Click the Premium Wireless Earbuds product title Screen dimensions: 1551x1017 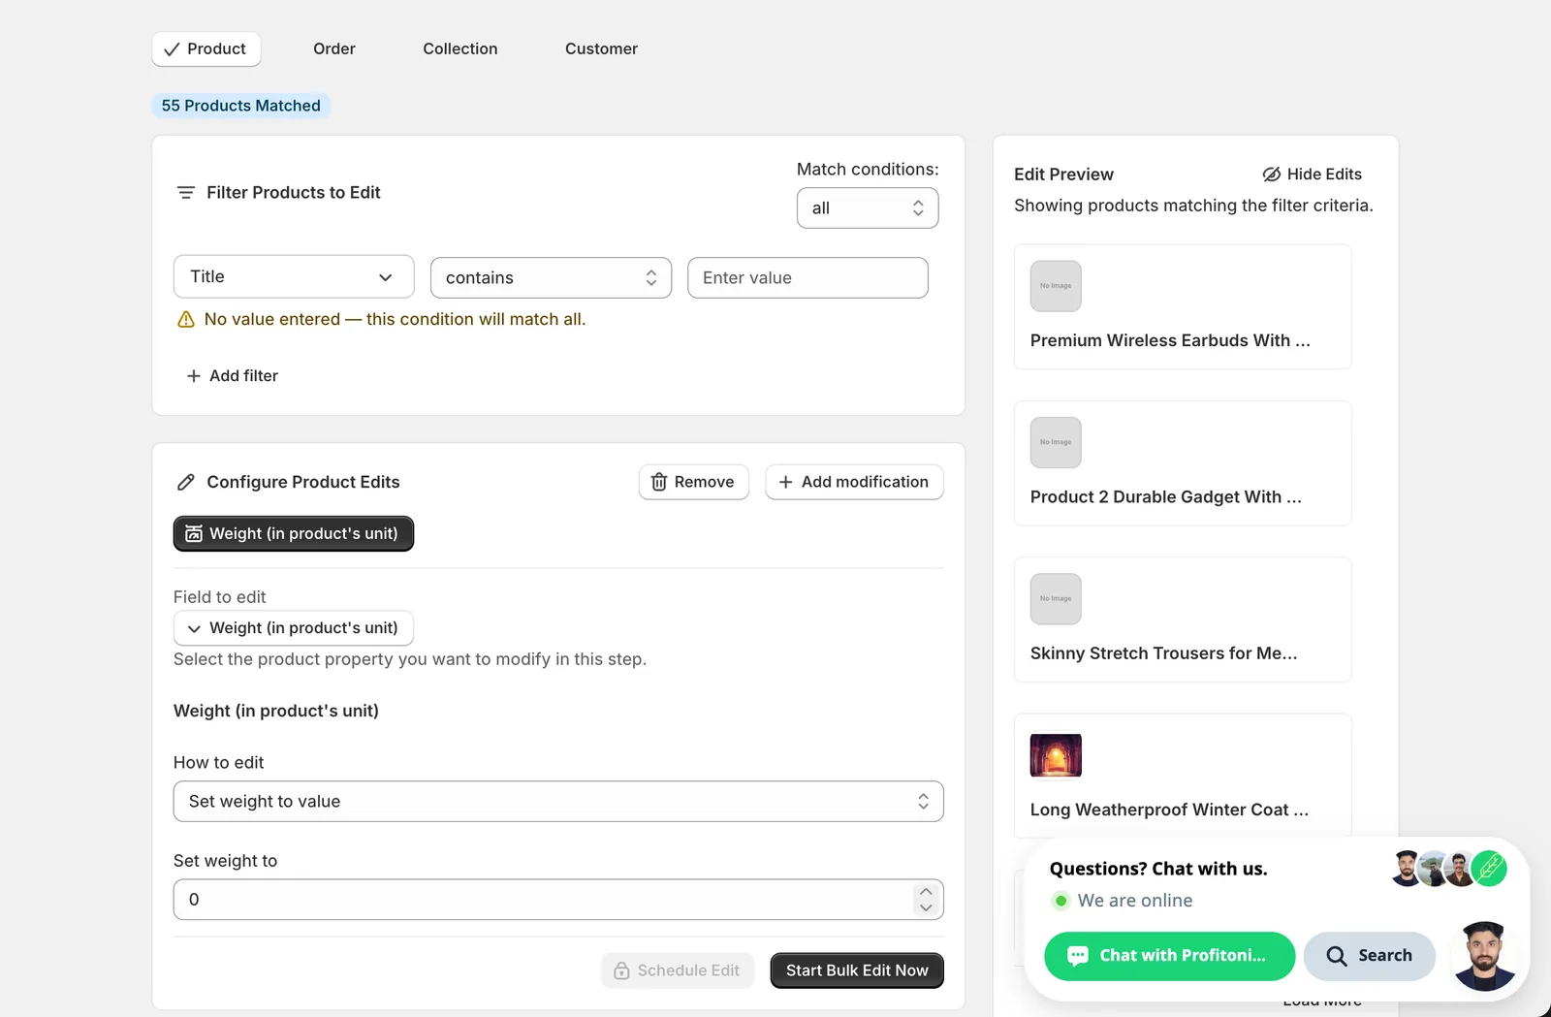(x=1170, y=341)
